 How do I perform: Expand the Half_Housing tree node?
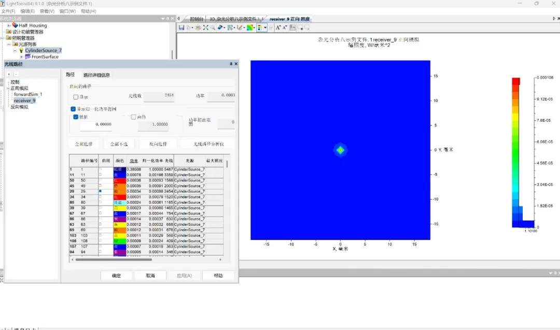click(x=9, y=25)
